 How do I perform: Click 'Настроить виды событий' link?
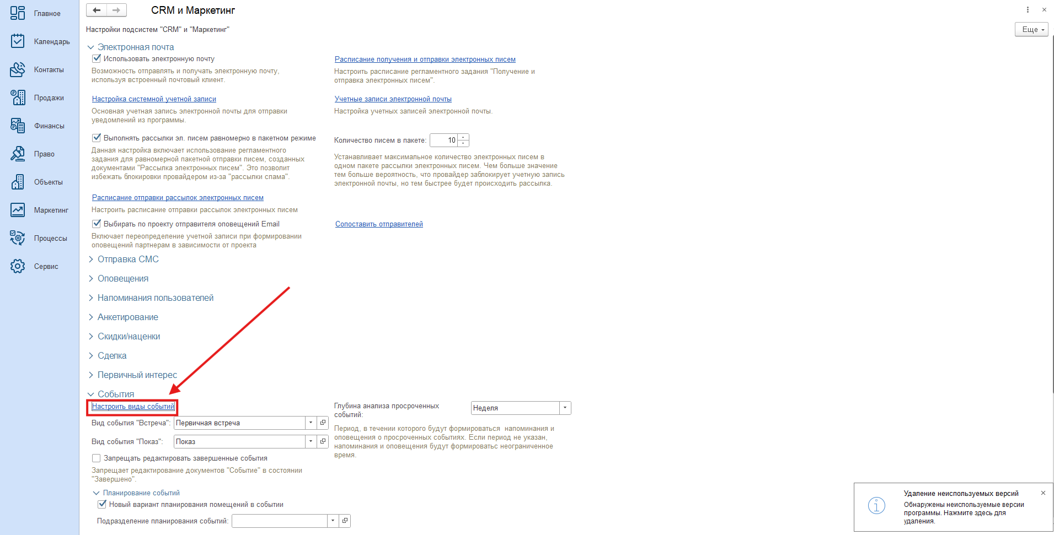(x=133, y=407)
